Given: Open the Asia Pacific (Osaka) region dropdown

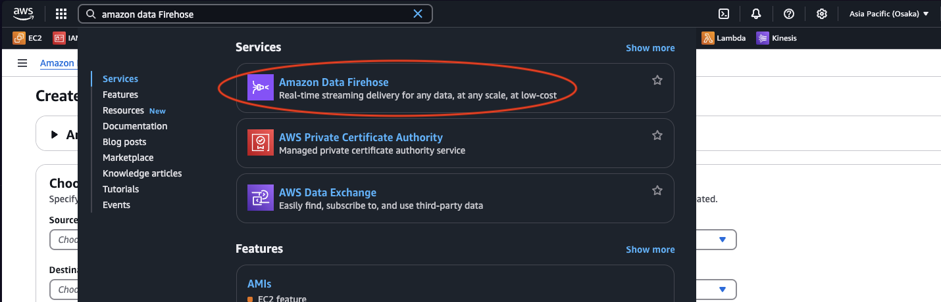Looking at the screenshot, I should click(x=889, y=14).
